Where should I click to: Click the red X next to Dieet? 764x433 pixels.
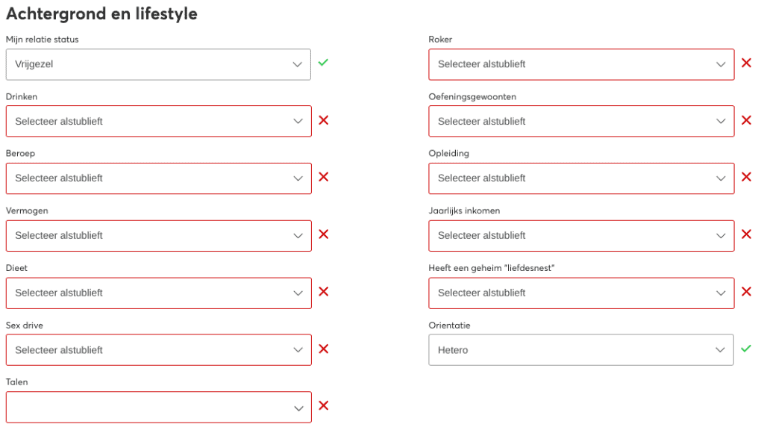point(324,292)
